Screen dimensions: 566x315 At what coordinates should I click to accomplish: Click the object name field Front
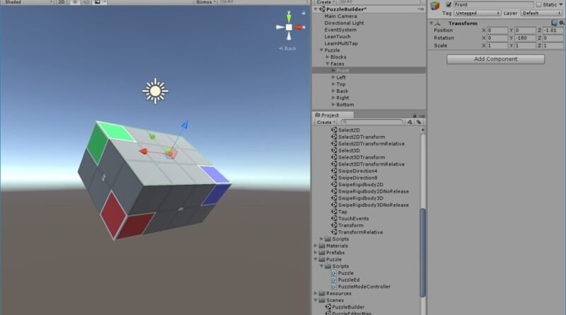492,5
